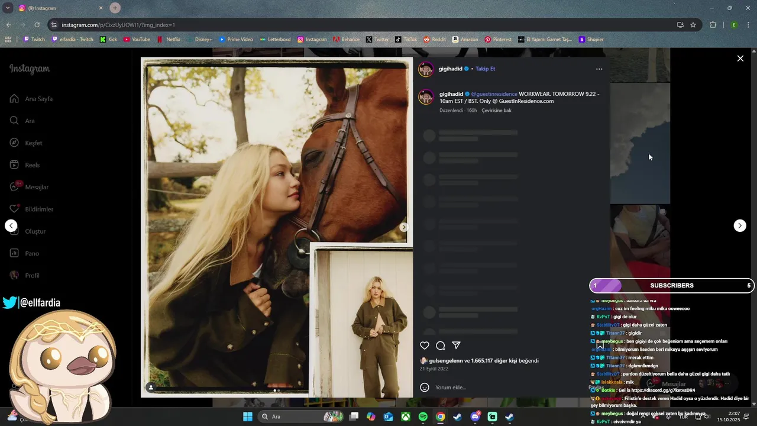
Task: Open the @guestinresidence mention link
Action: [494, 94]
